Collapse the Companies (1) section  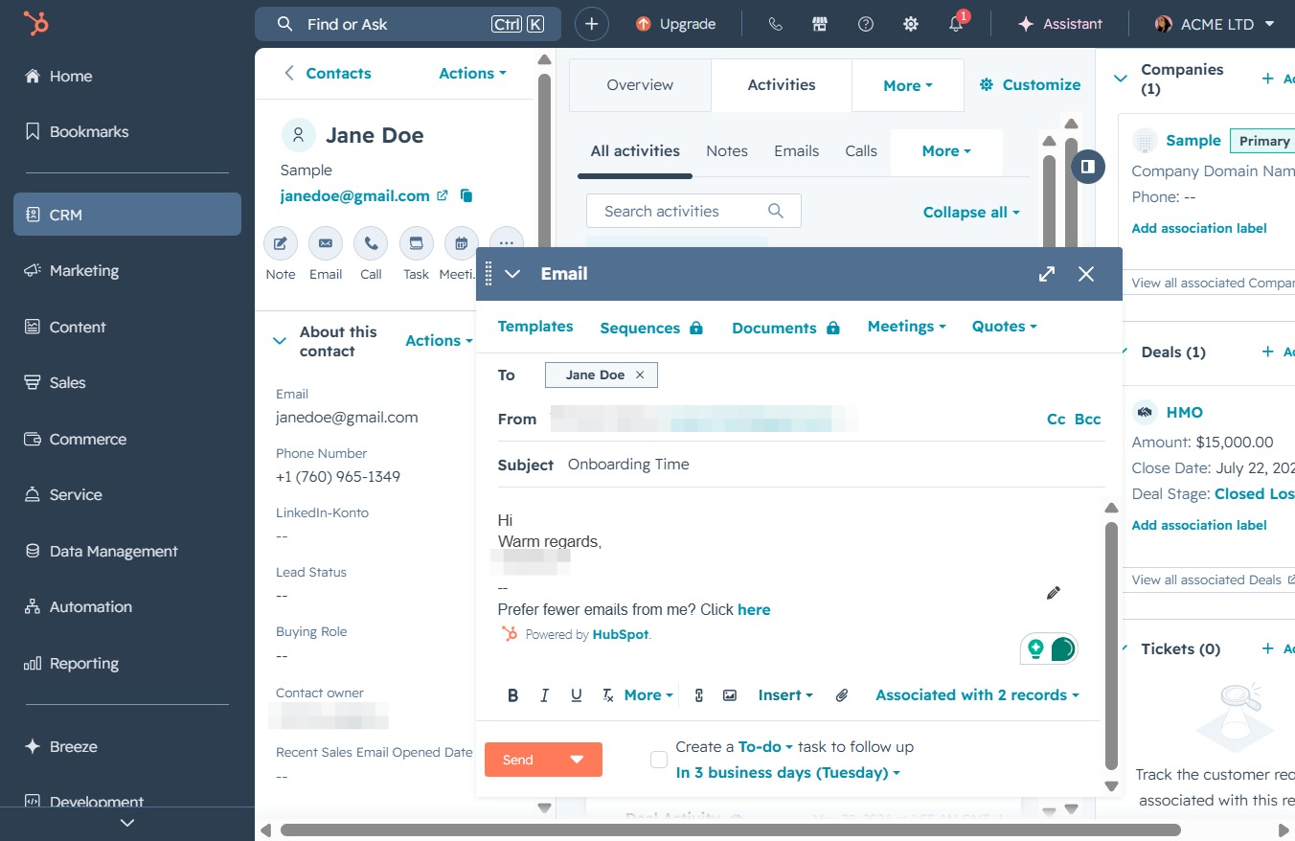[x=1121, y=79]
